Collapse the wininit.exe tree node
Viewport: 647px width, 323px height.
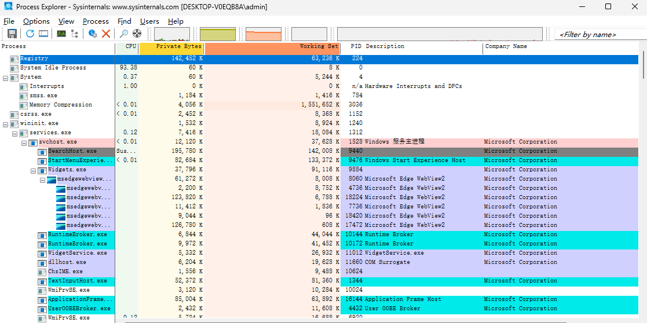click(5, 124)
